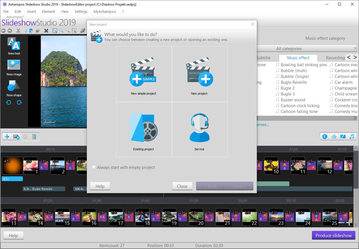This screenshot has height=249, width=359.
Task: Select Bugle Reveille sound effect
Action: point(291,82)
